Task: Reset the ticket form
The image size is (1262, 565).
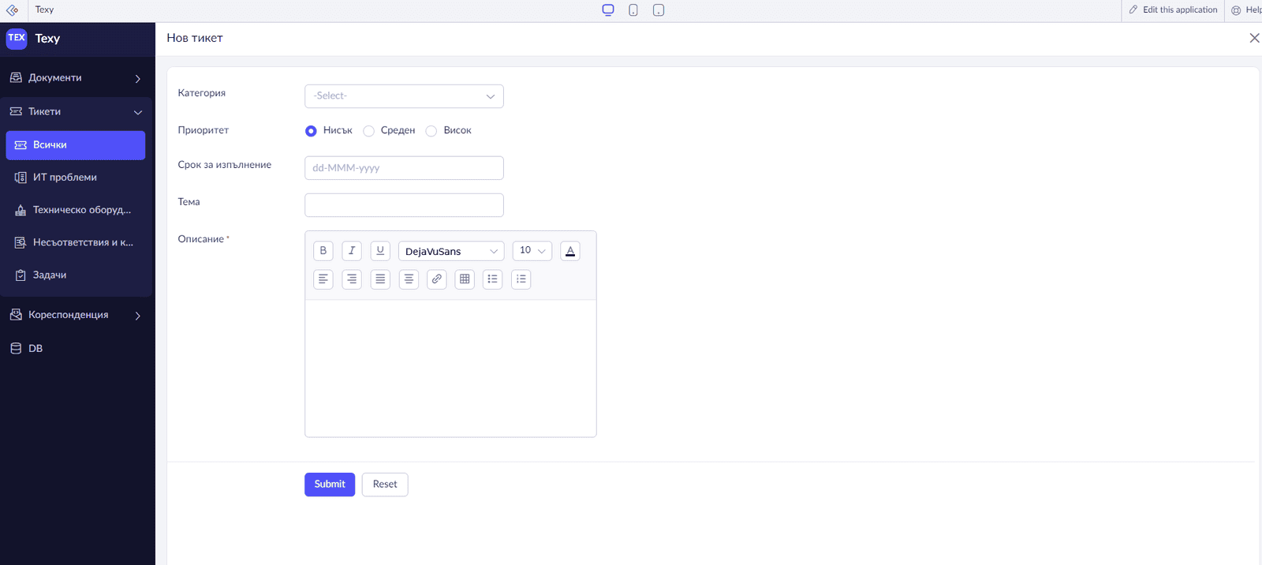Action: [x=385, y=485]
